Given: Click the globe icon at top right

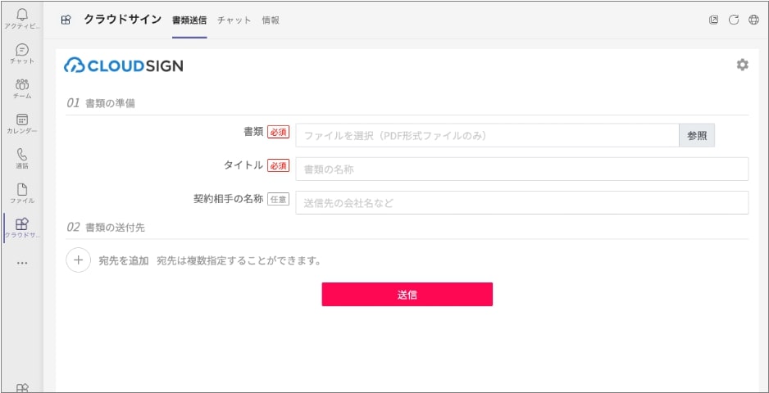Looking at the screenshot, I should point(753,20).
